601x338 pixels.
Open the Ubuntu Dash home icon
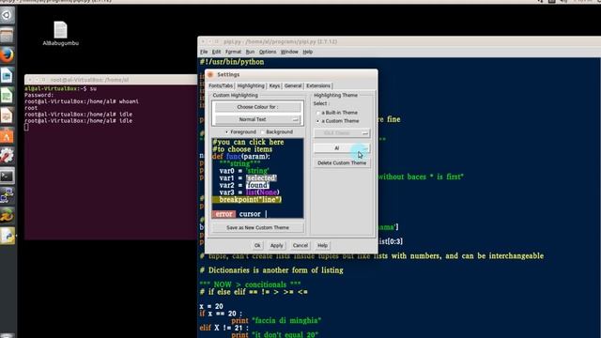coord(7,15)
